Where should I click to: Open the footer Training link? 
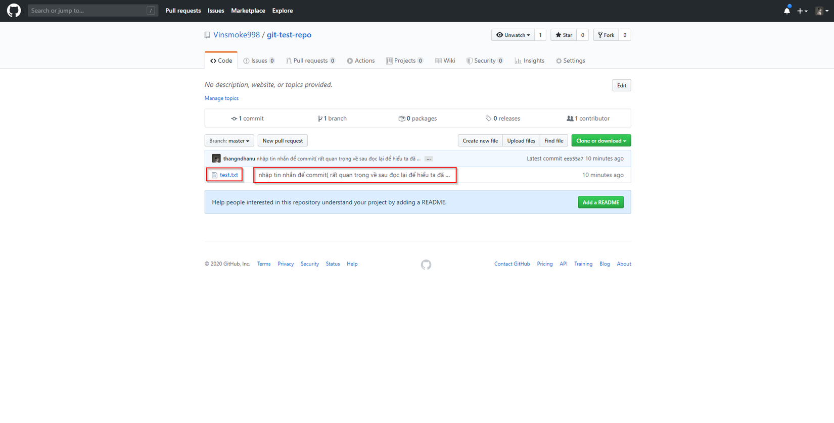(x=583, y=264)
